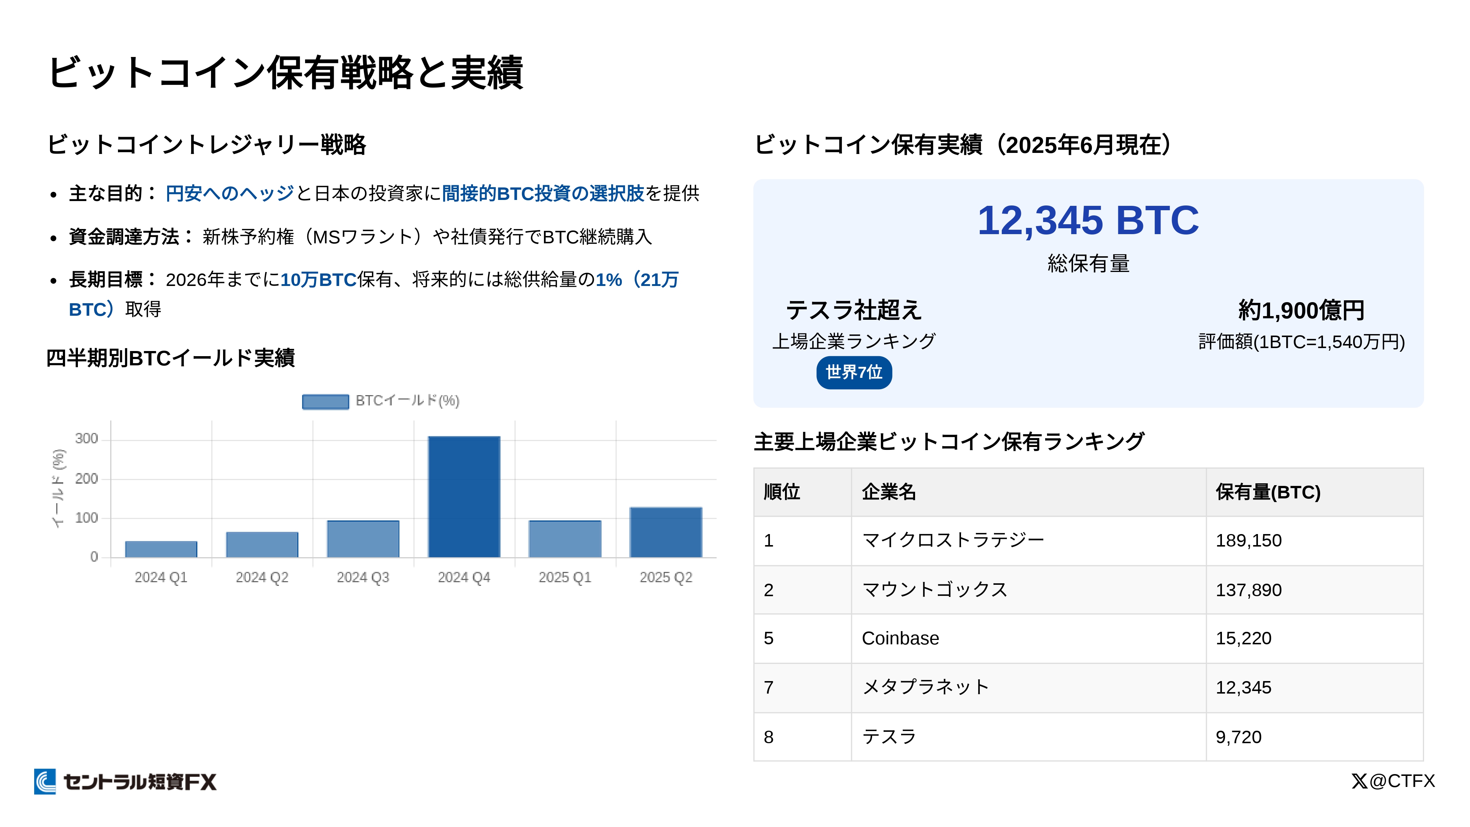Click the value 189,150 in table

coord(1249,540)
